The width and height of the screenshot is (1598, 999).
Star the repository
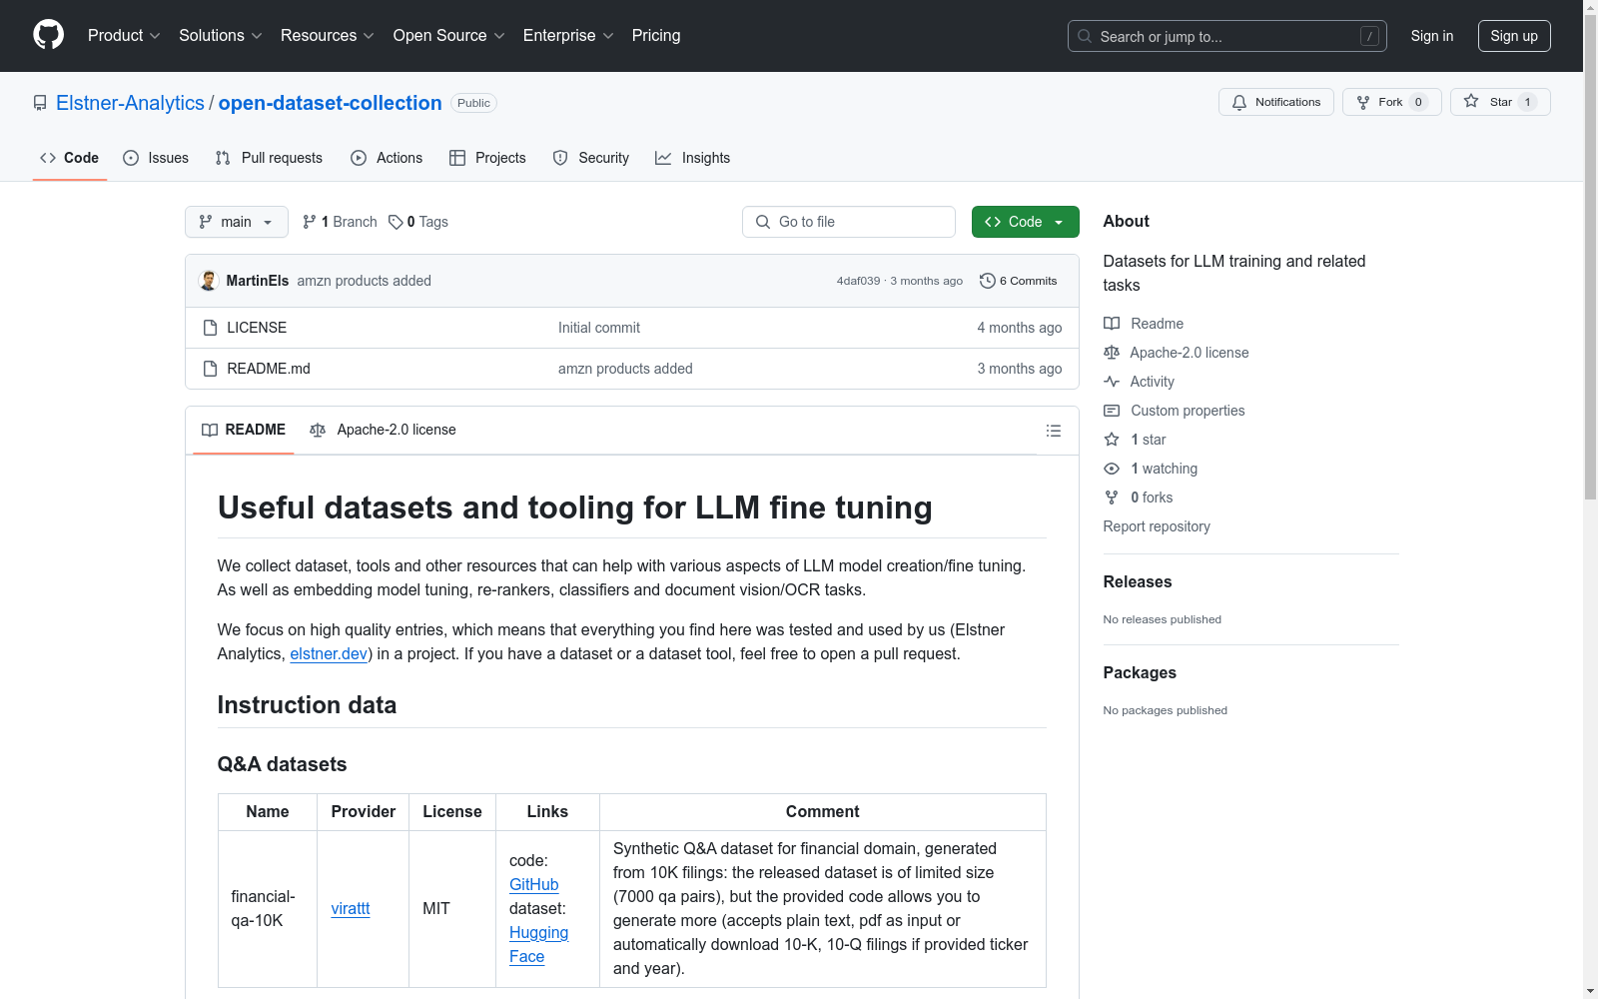(x=1500, y=102)
